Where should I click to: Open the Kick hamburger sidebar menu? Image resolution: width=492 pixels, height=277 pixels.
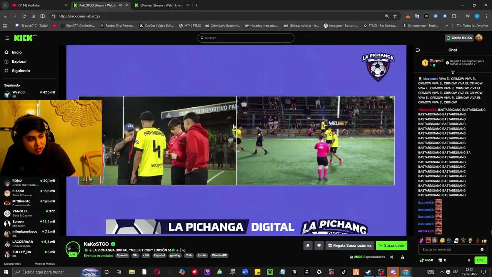click(x=7, y=38)
